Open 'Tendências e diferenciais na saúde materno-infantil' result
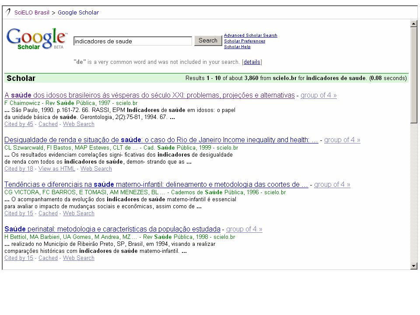The image size is (420, 315). tap(156, 185)
